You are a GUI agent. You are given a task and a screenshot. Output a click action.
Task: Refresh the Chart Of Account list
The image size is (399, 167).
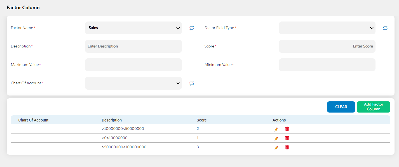(x=192, y=83)
